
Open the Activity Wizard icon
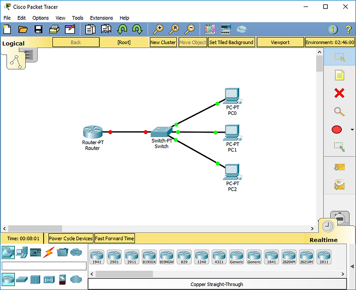point(70,29)
